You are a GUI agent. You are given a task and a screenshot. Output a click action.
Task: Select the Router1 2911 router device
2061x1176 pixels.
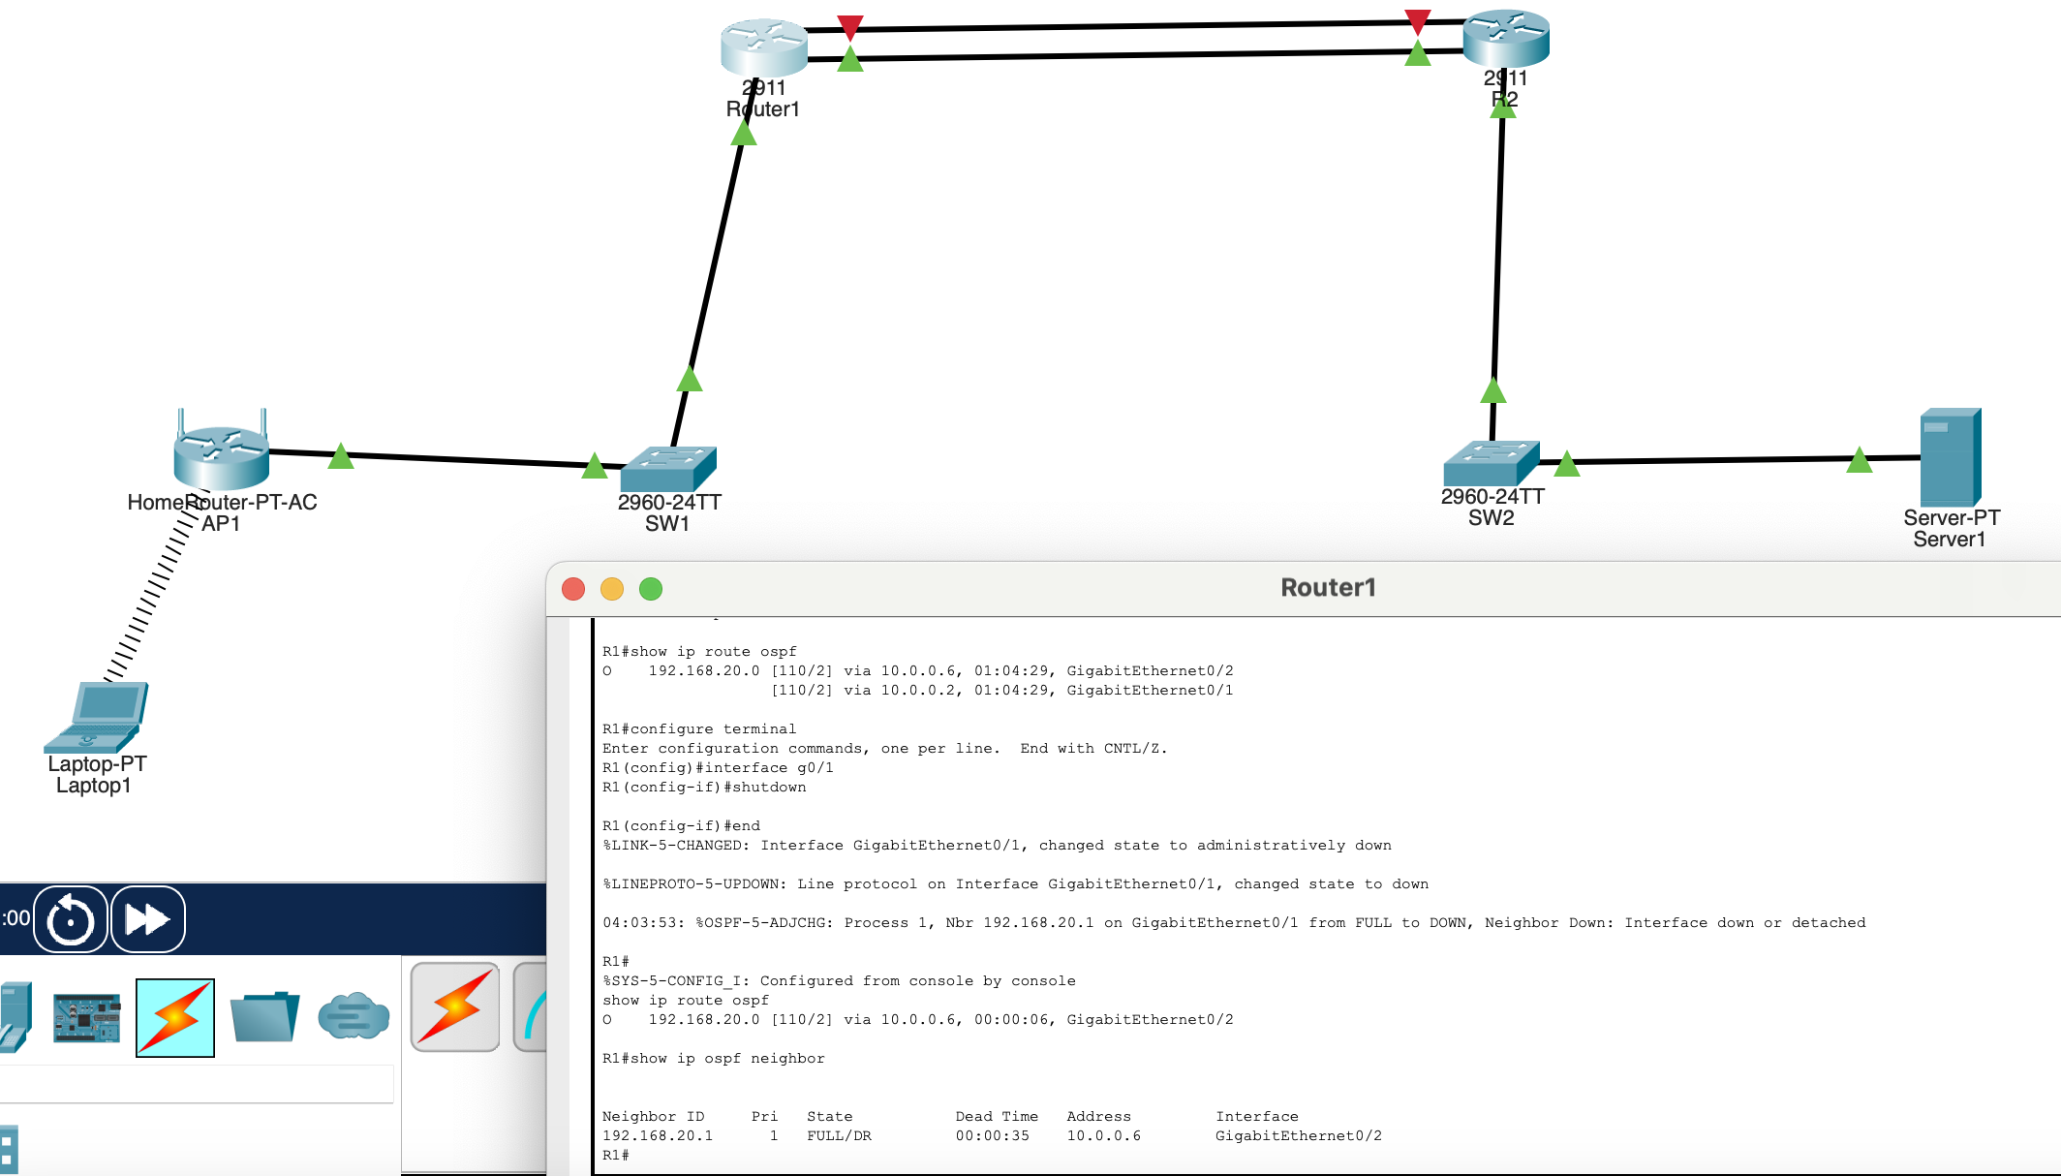point(764,46)
